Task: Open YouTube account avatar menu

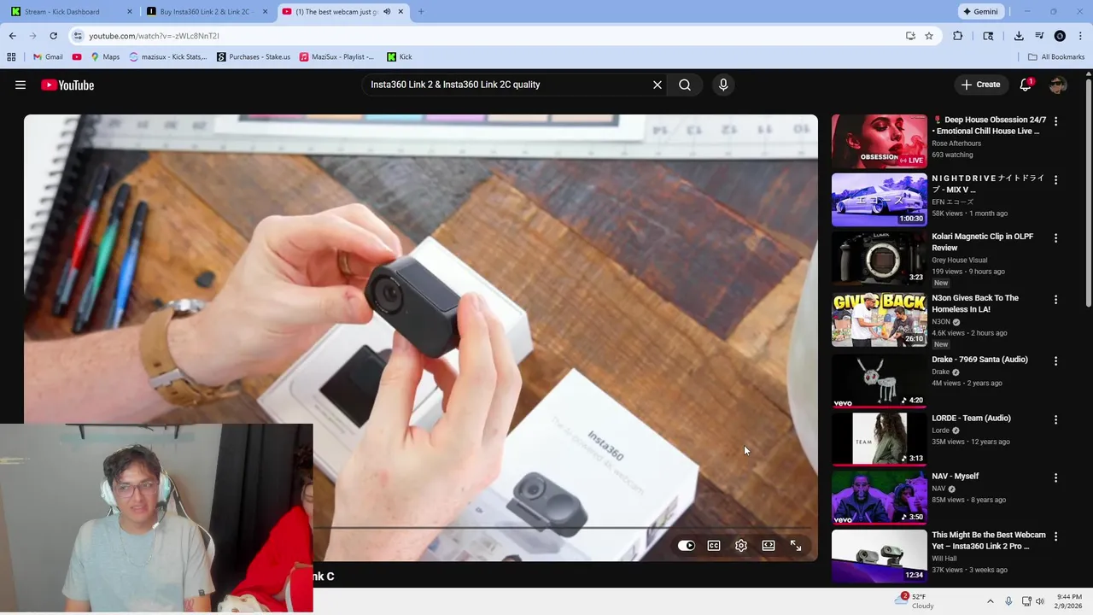Action: [1058, 85]
